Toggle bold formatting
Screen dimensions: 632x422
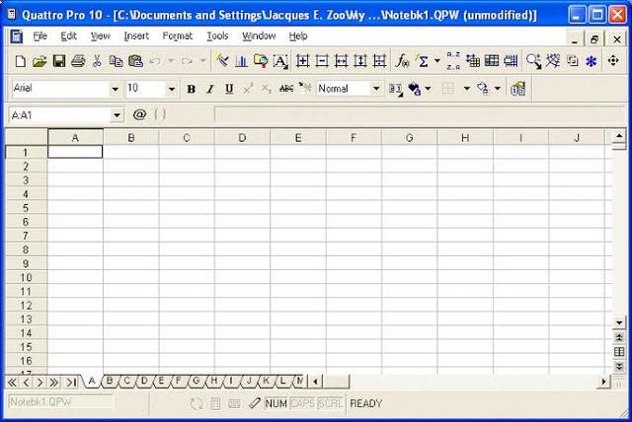tap(191, 89)
